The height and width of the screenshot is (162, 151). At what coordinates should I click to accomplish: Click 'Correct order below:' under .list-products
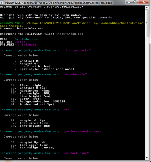coord(22,55)
